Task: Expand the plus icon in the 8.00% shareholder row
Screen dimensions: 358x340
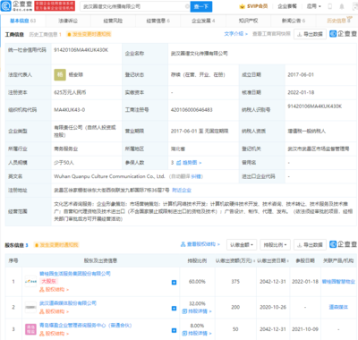Action: click(174, 330)
